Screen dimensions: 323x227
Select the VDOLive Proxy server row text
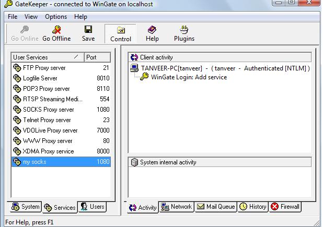[50, 130]
